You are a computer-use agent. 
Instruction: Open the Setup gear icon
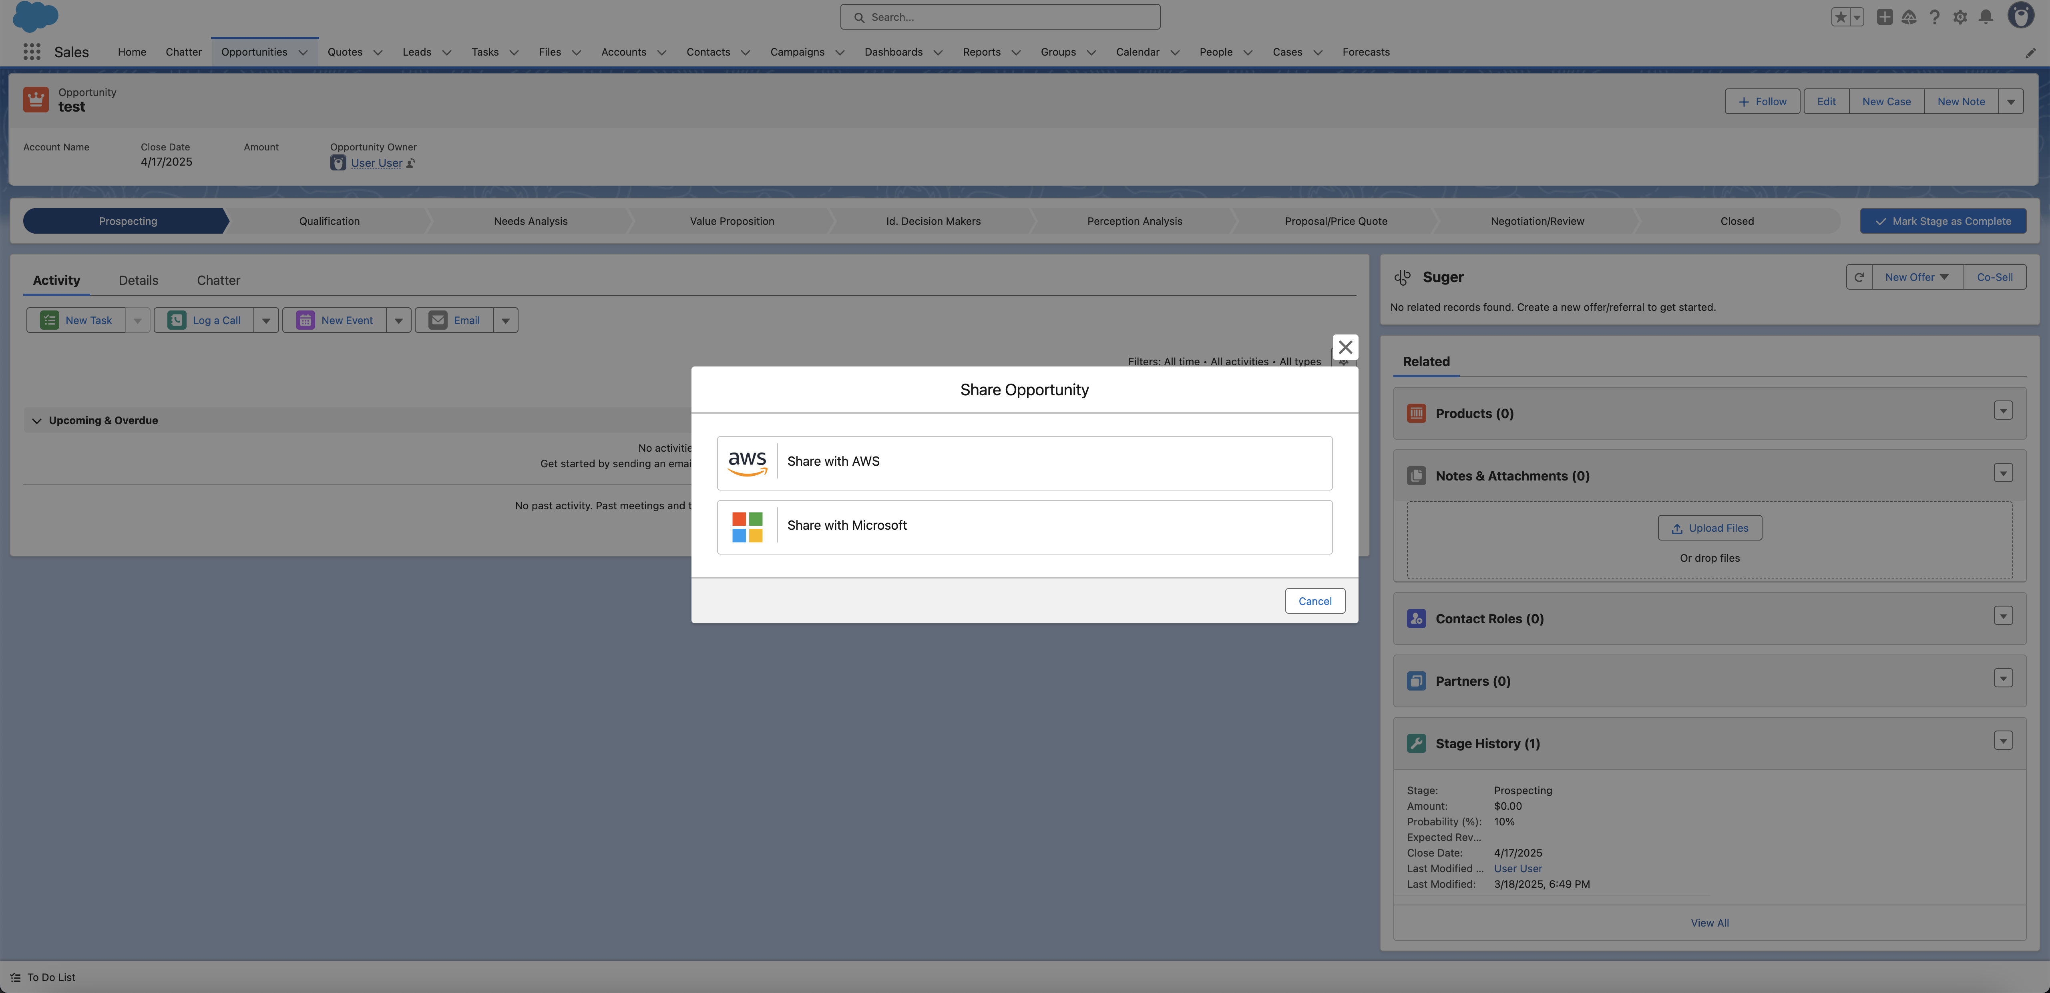(1960, 17)
